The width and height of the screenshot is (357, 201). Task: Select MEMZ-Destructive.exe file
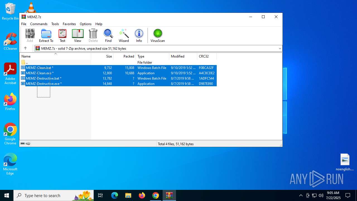(44, 84)
